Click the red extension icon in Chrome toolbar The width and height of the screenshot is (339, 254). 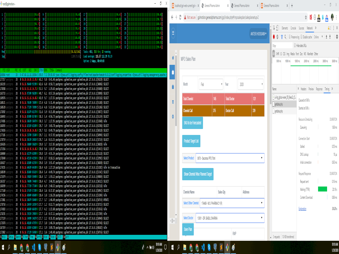pyautogui.click(x=311, y=18)
